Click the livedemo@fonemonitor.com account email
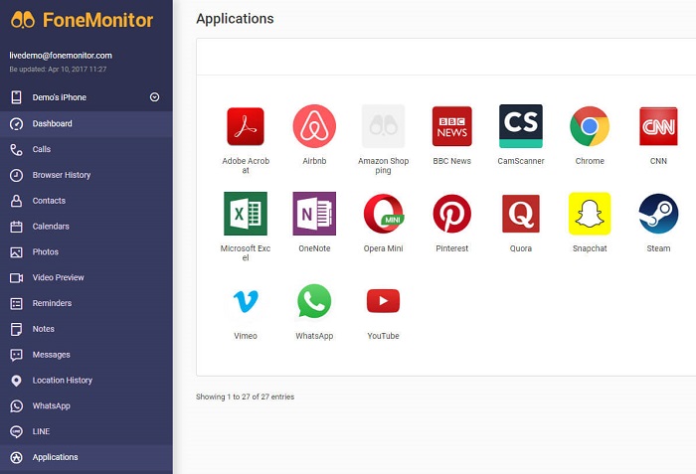 61,56
